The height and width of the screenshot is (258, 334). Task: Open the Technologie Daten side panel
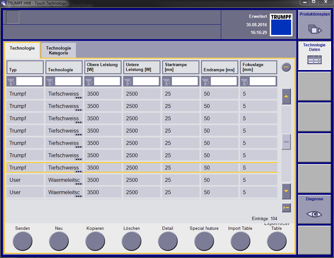315,55
